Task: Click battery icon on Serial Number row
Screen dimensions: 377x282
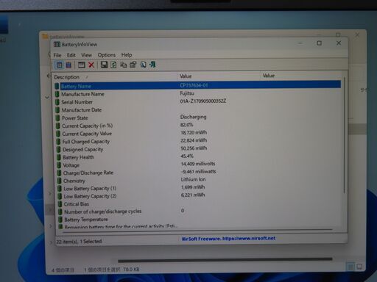Action: point(57,102)
